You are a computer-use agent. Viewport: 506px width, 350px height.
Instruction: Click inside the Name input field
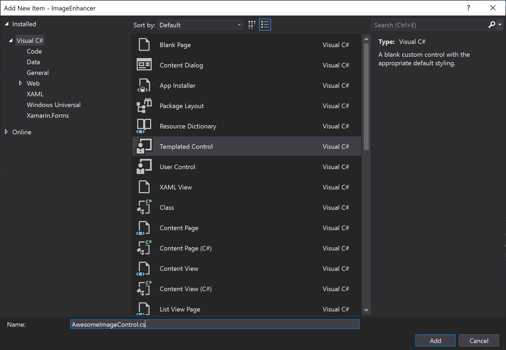click(x=214, y=324)
